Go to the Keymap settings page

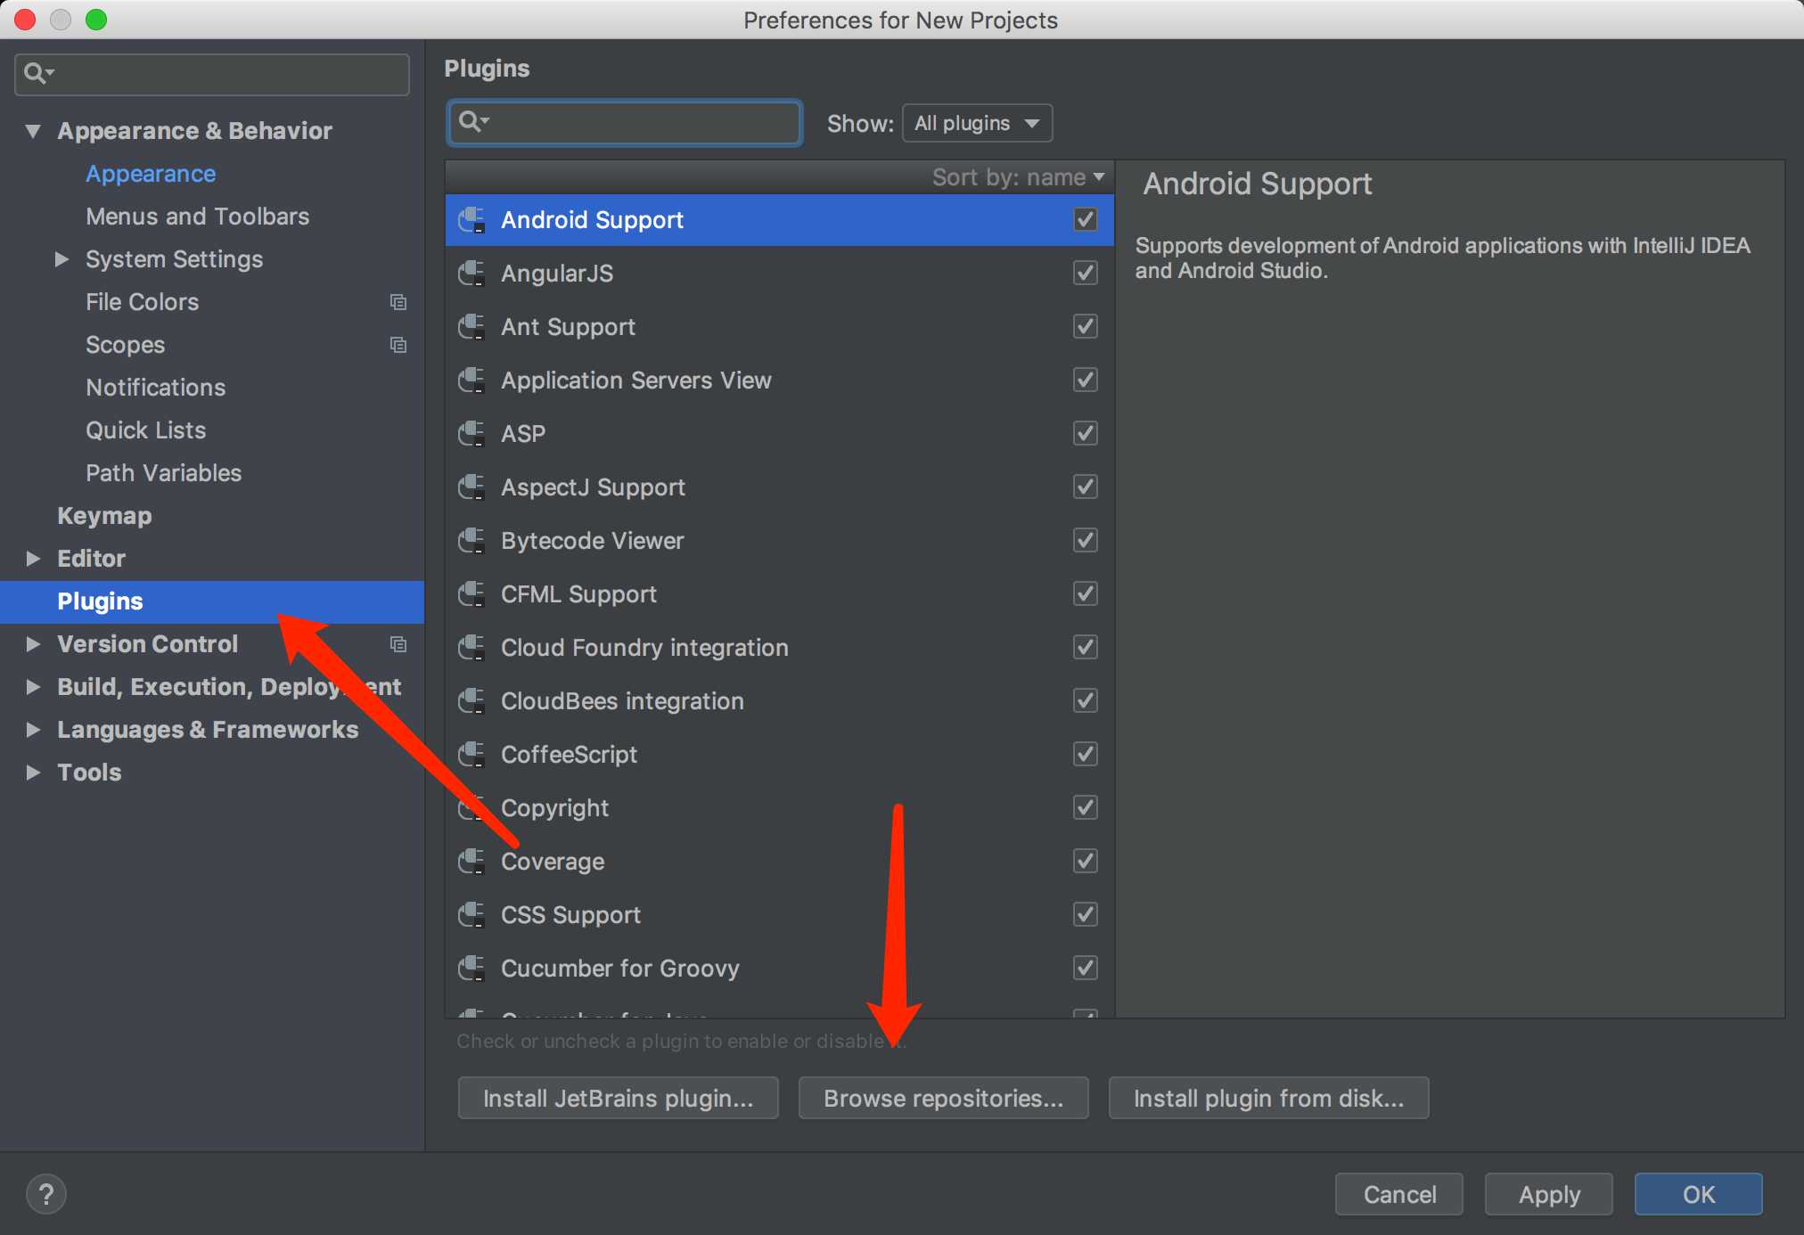tap(104, 516)
